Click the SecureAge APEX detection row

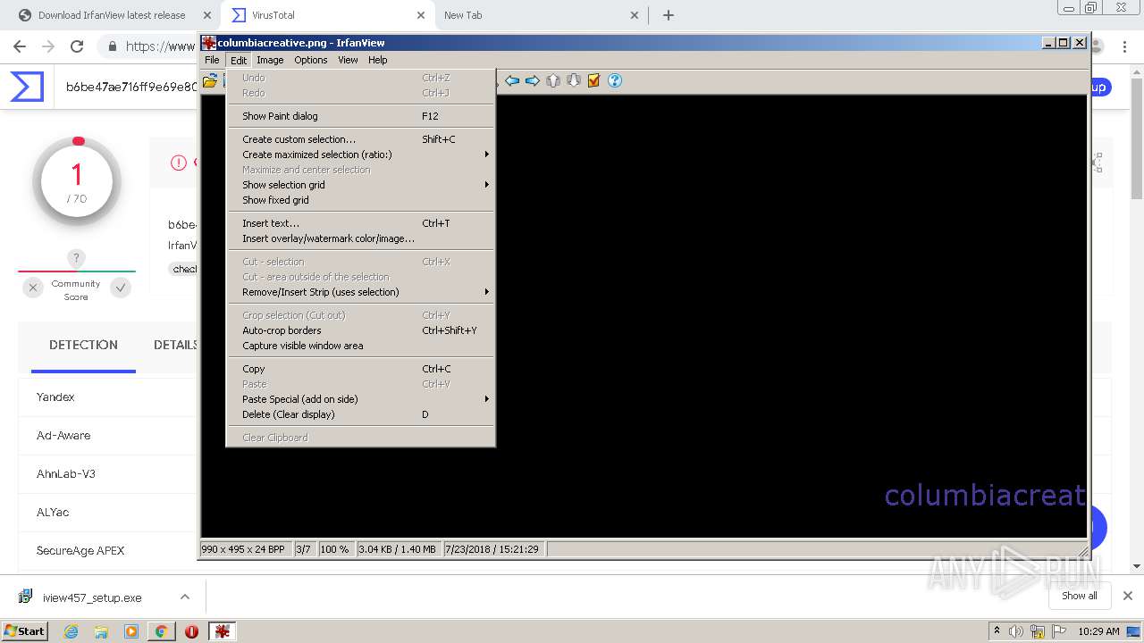pos(107,550)
